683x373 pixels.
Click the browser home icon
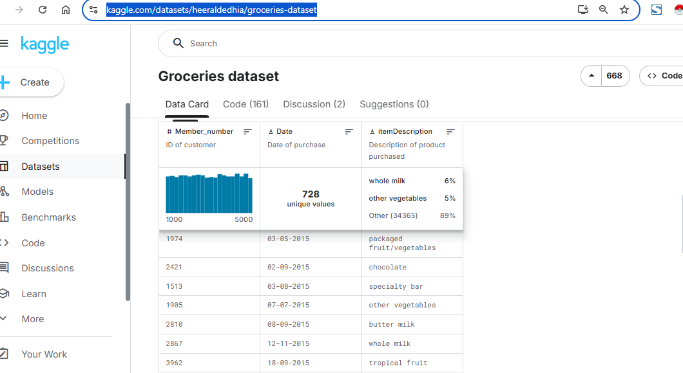pos(66,10)
